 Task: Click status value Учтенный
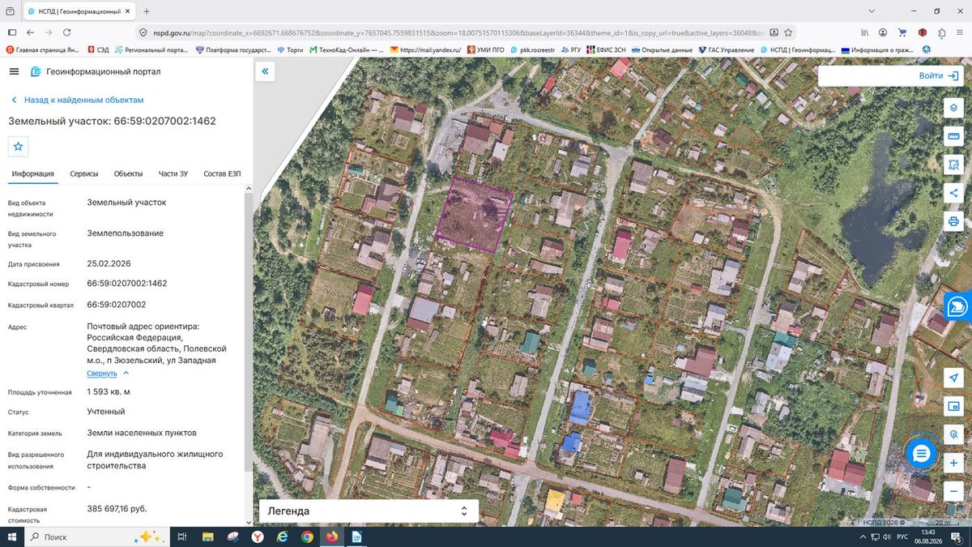[106, 412]
